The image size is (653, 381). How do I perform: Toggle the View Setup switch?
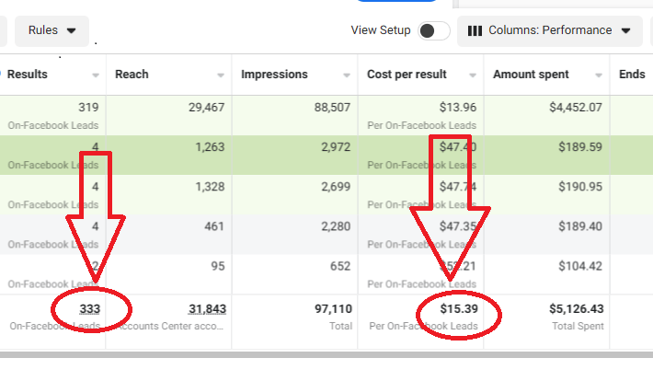pos(432,30)
